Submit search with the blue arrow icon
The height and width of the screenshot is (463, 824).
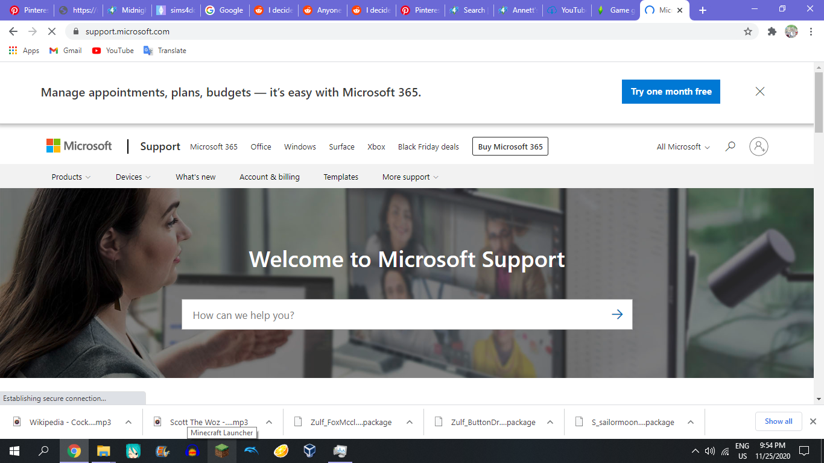coord(616,314)
